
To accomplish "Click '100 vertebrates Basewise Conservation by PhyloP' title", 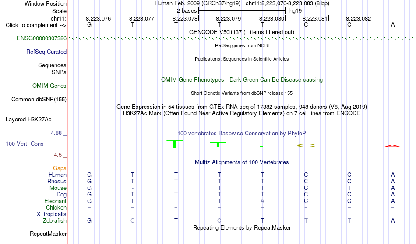I will (x=241, y=133).
